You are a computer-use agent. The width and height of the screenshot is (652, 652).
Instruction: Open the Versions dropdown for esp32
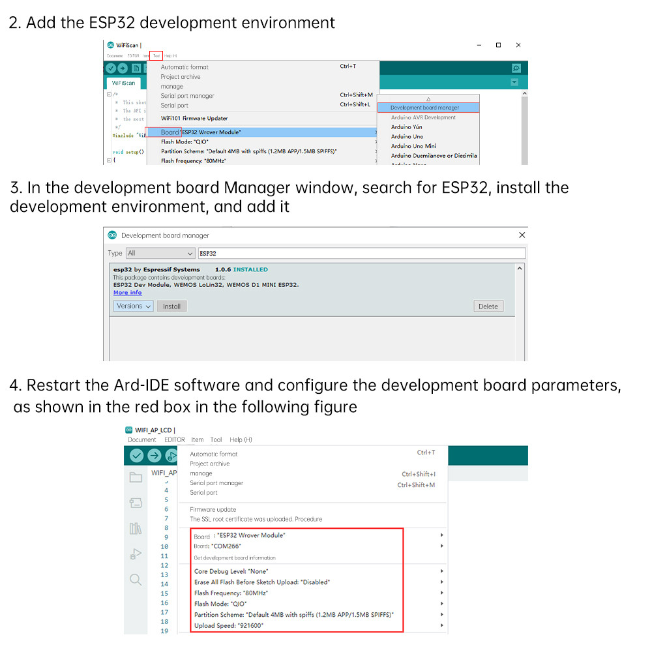pos(134,306)
